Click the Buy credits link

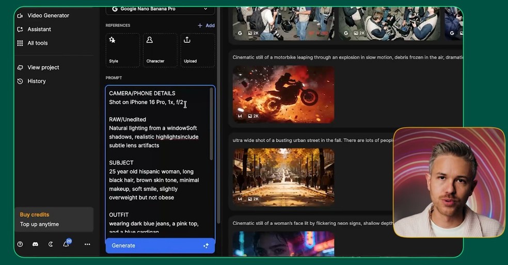point(35,214)
